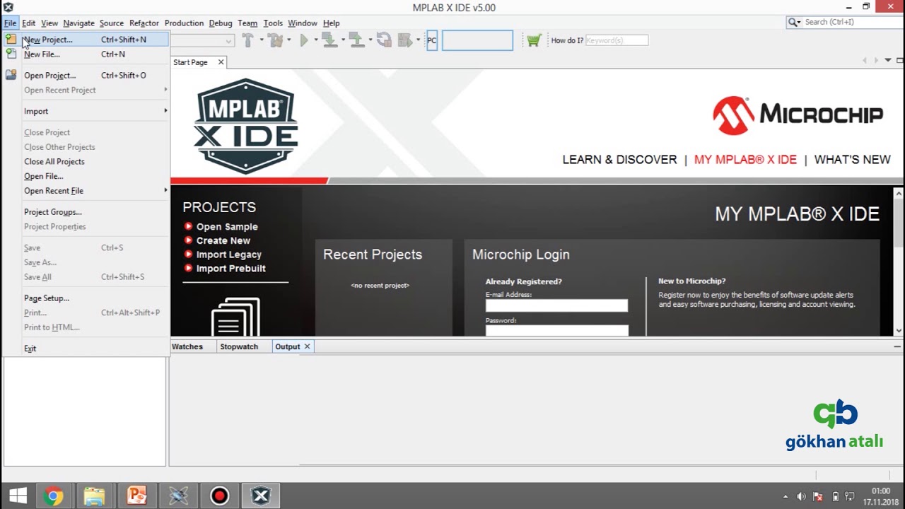Screen dimensions: 905x509
Task: Choose Exit from the File menu
Action: (x=86, y=349)
